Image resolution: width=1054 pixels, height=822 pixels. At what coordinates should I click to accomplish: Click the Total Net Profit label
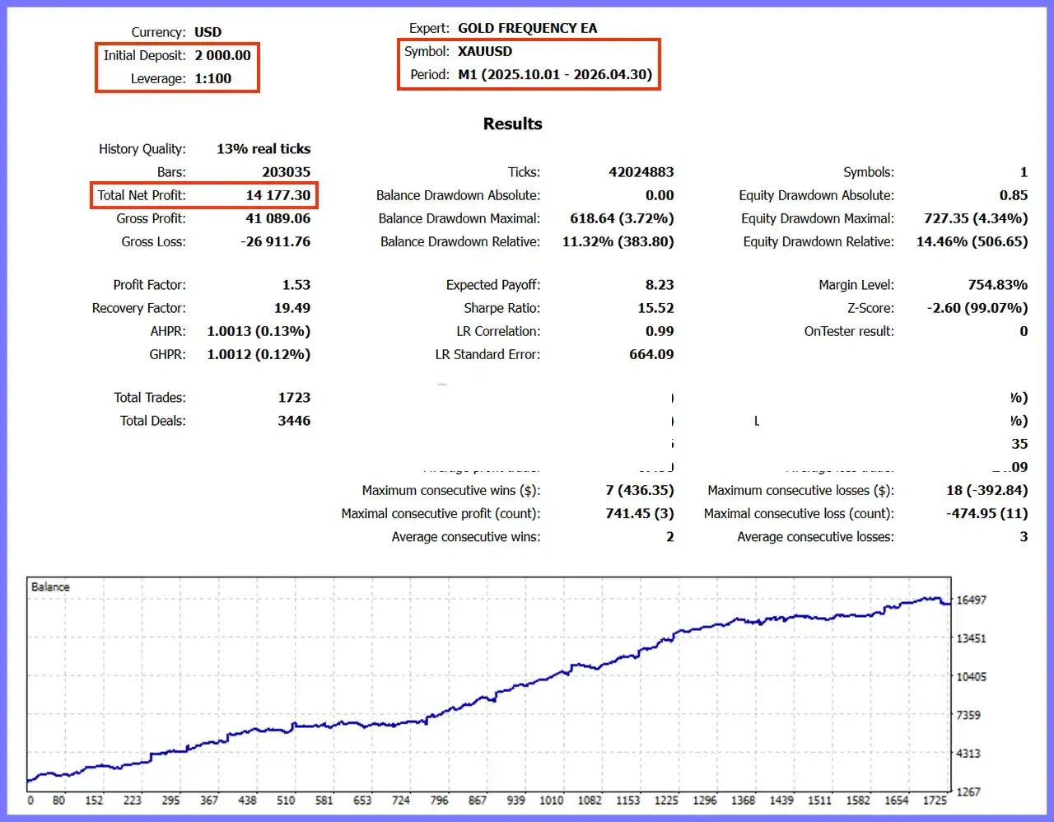pyautogui.click(x=142, y=195)
